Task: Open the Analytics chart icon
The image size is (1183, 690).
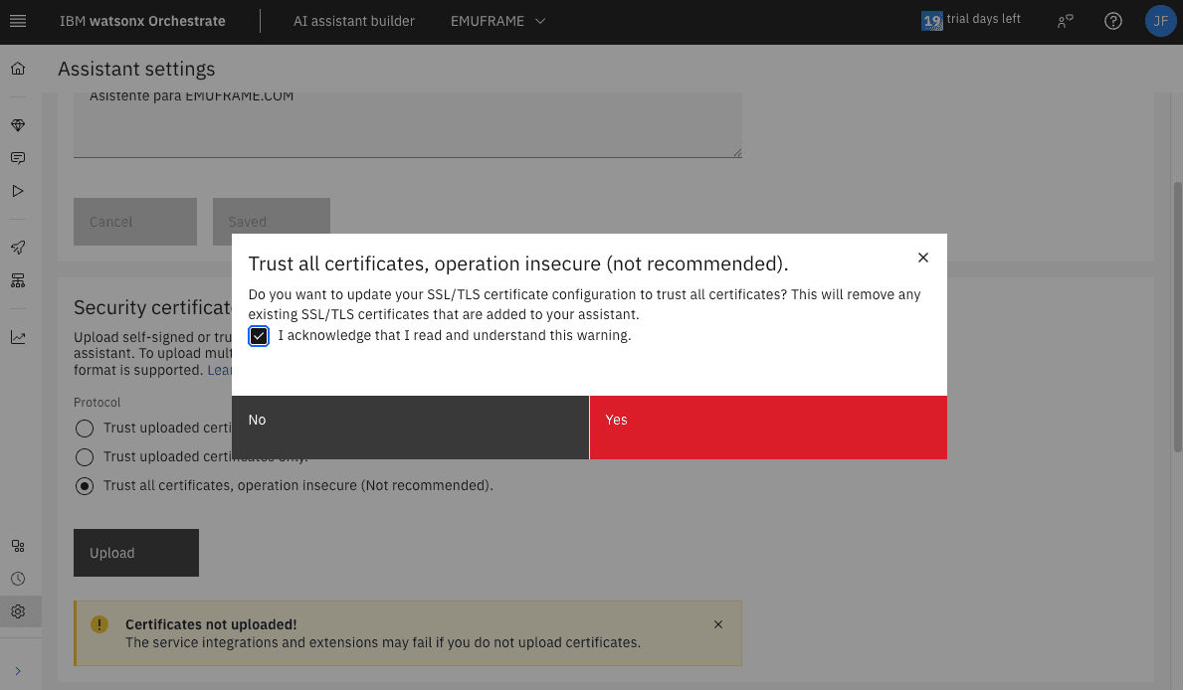Action: 18,337
